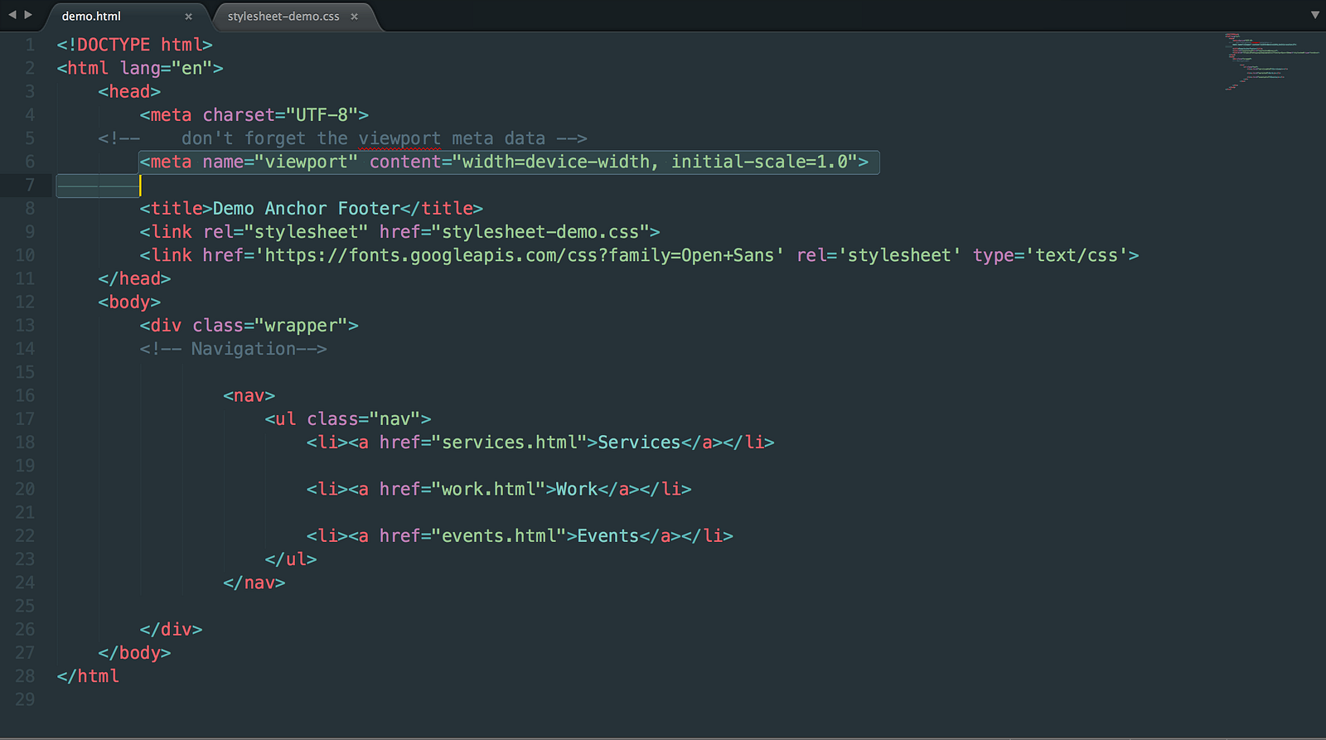Click the "events.html" href value

point(499,536)
